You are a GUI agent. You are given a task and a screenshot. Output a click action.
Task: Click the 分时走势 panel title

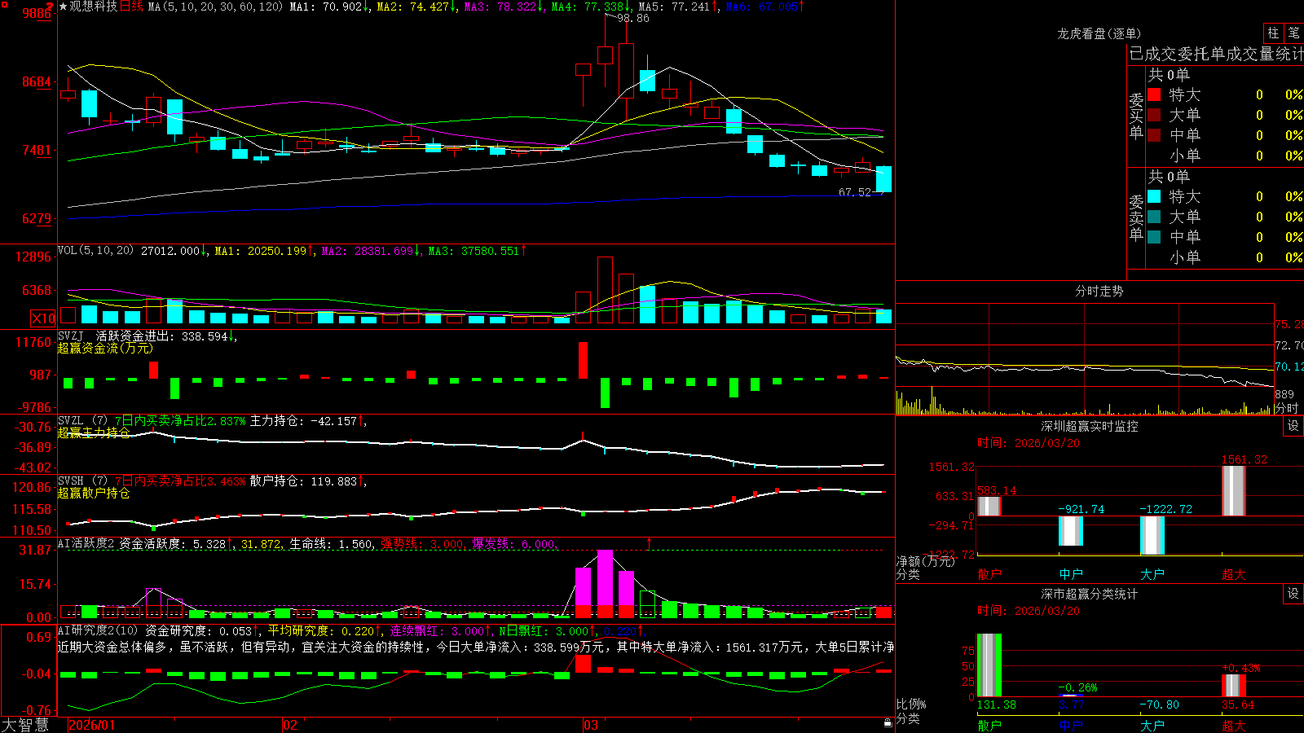tap(1099, 291)
